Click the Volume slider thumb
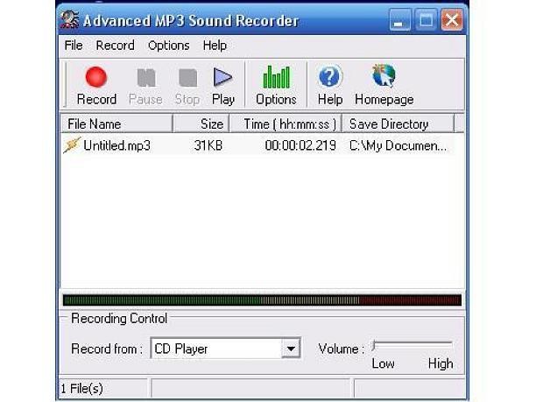The height and width of the screenshot is (402, 536). pyautogui.click(x=375, y=346)
